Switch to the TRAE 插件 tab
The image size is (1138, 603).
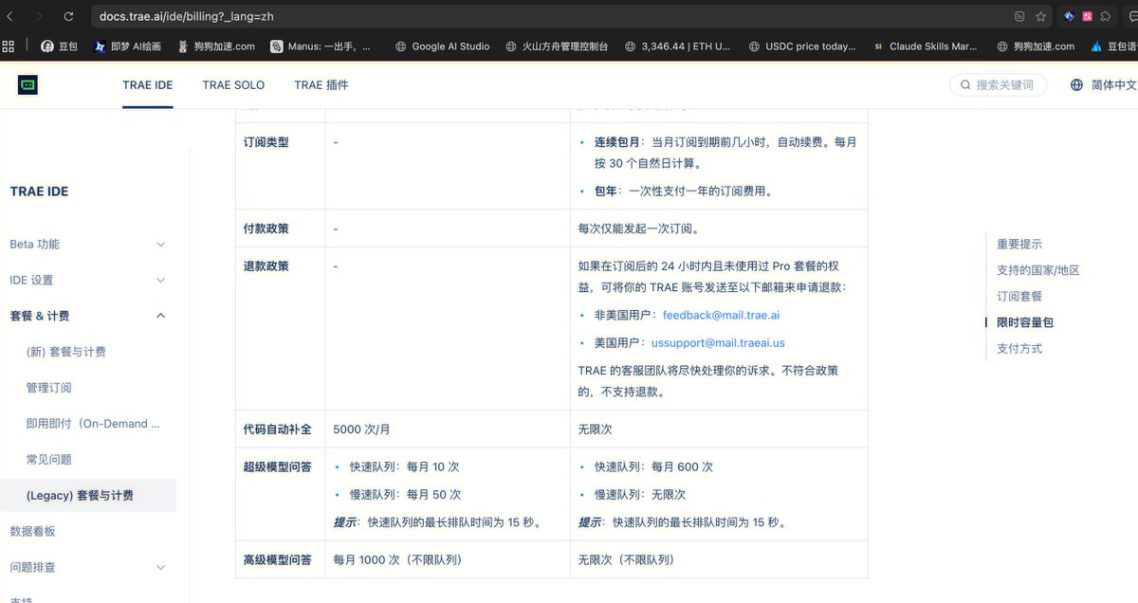click(321, 84)
